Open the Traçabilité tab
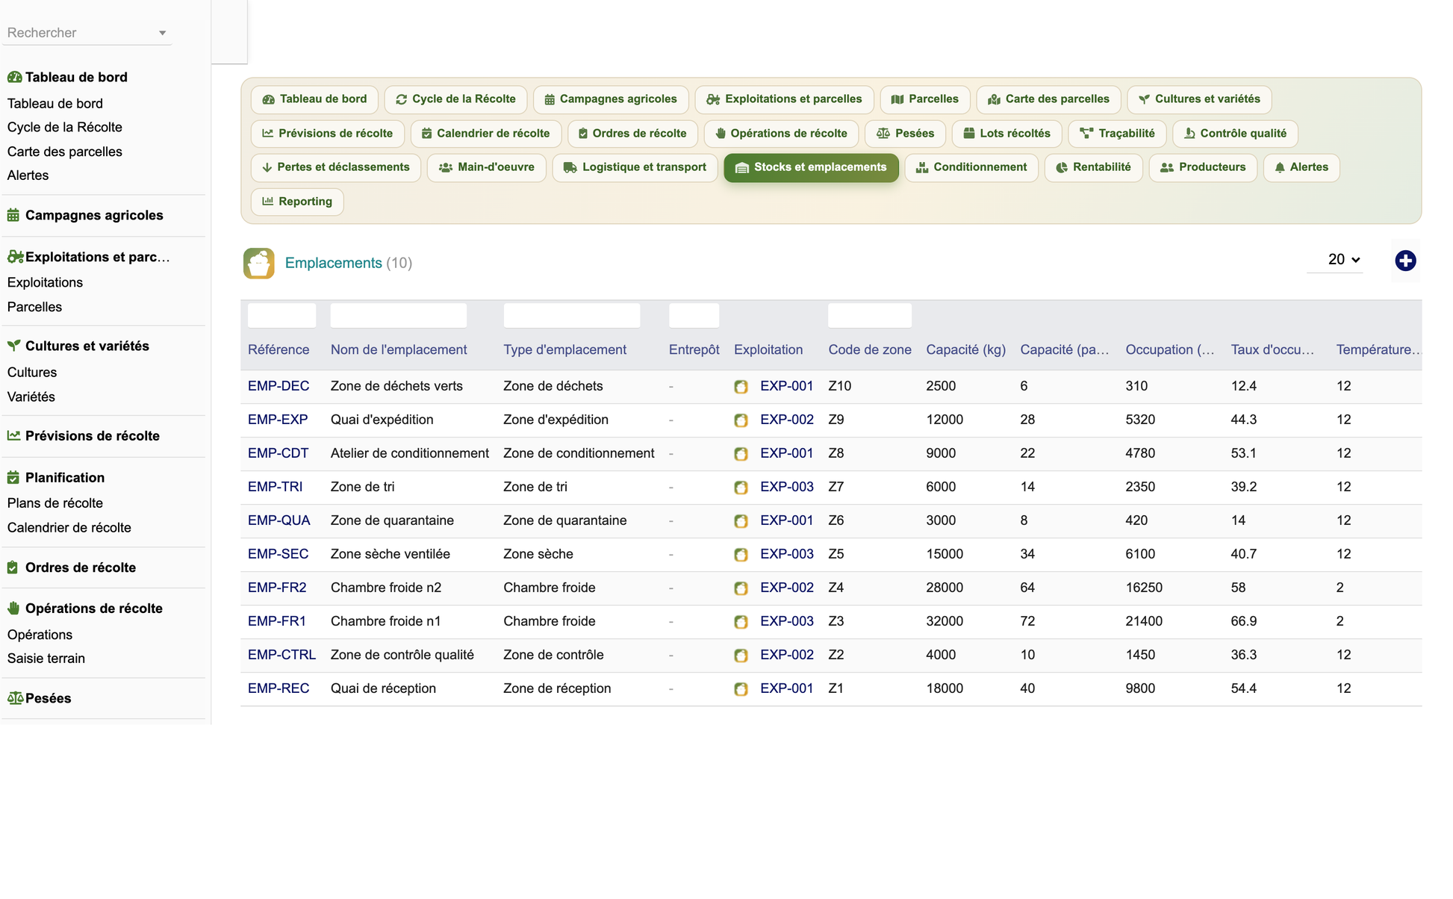This screenshot has width=1453, height=899. tap(1118, 134)
